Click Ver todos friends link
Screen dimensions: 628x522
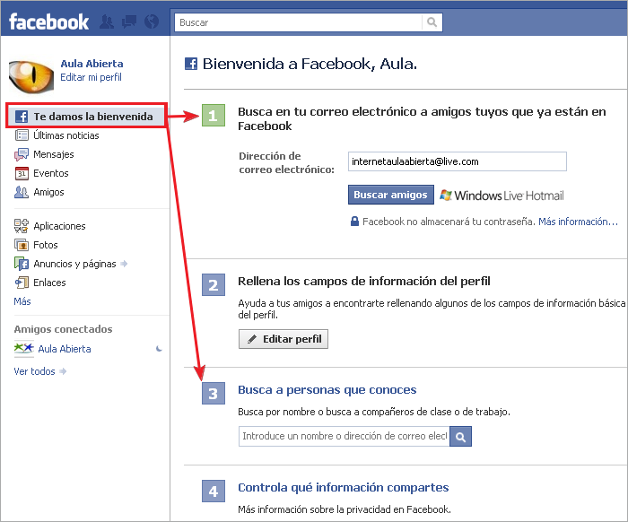[34, 371]
